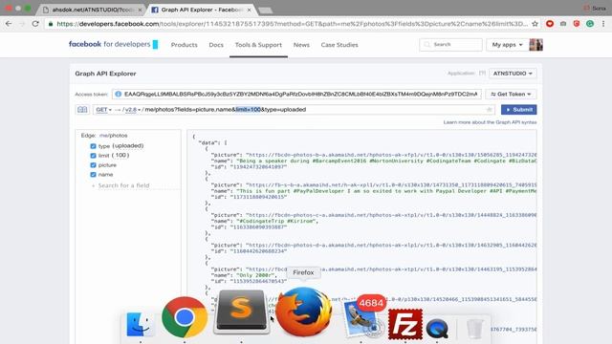Image resolution: width=612 pixels, height=344 pixels.
Task: Open the My apps dropdown
Action: tap(507, 45)
